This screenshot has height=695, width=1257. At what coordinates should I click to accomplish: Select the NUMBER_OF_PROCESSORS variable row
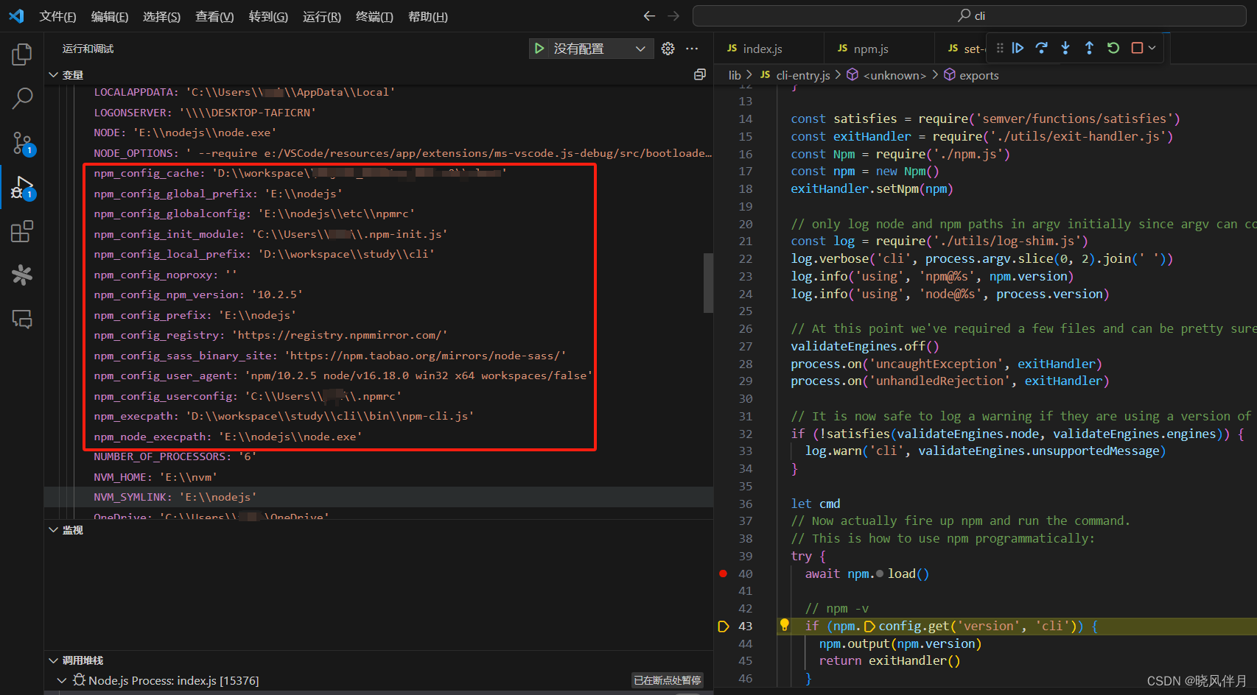379,456
